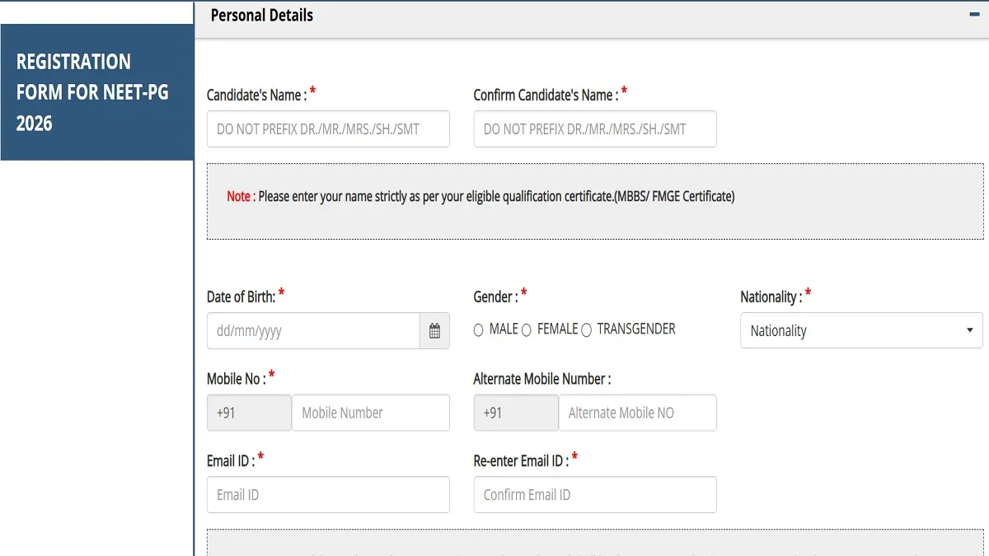
Task: Click the Candidate's Name field
Action: tap(328, 129)
